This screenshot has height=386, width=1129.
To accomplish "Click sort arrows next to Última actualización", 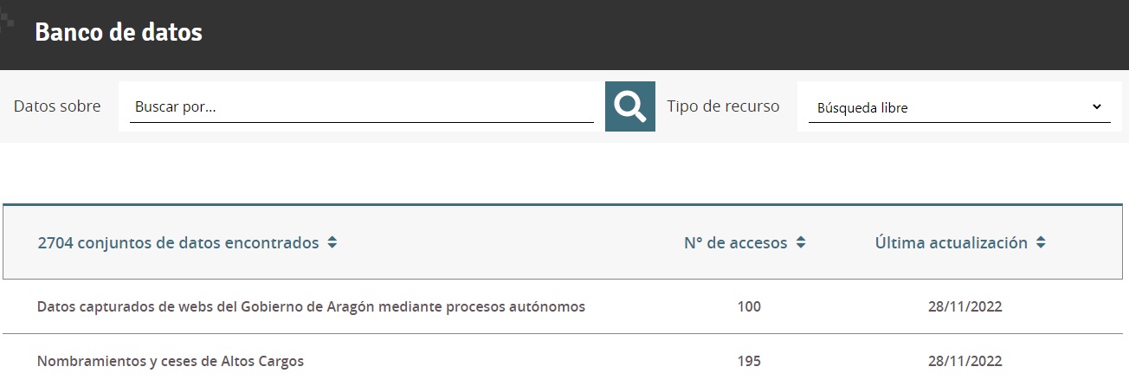I will point(1041,243).
